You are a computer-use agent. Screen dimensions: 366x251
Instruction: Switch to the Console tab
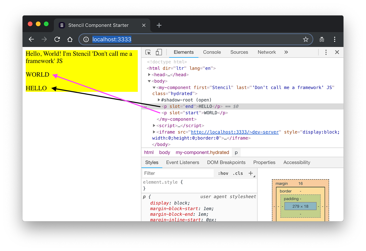212,52
